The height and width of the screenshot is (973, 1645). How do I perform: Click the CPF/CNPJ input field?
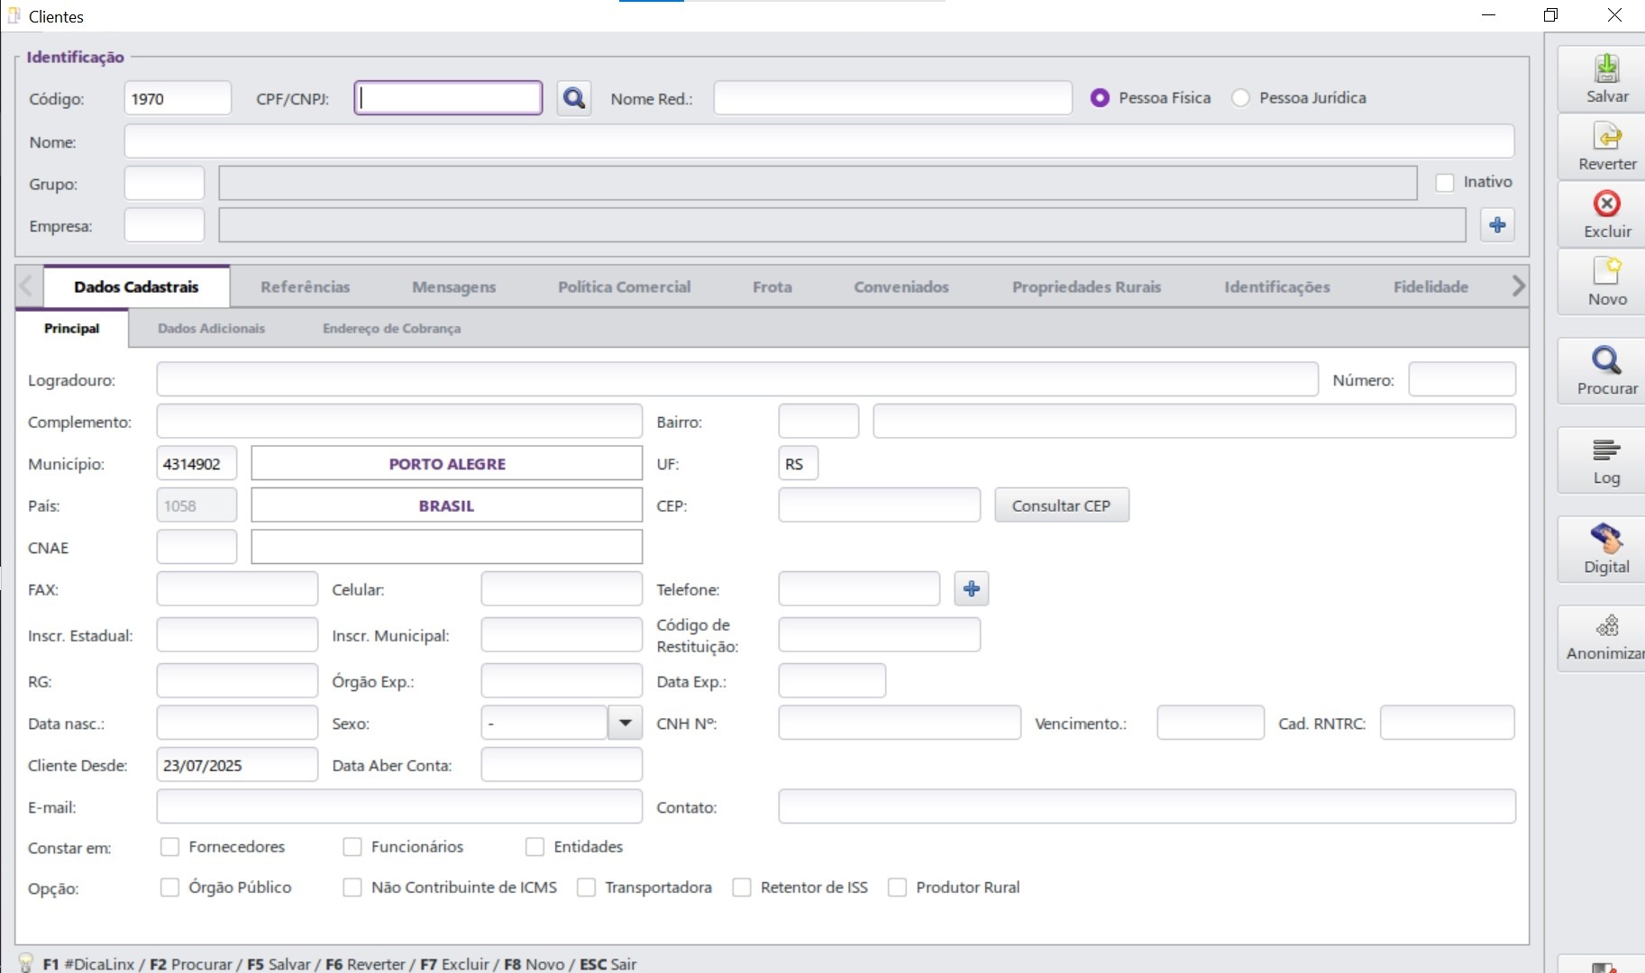(448, 98)
